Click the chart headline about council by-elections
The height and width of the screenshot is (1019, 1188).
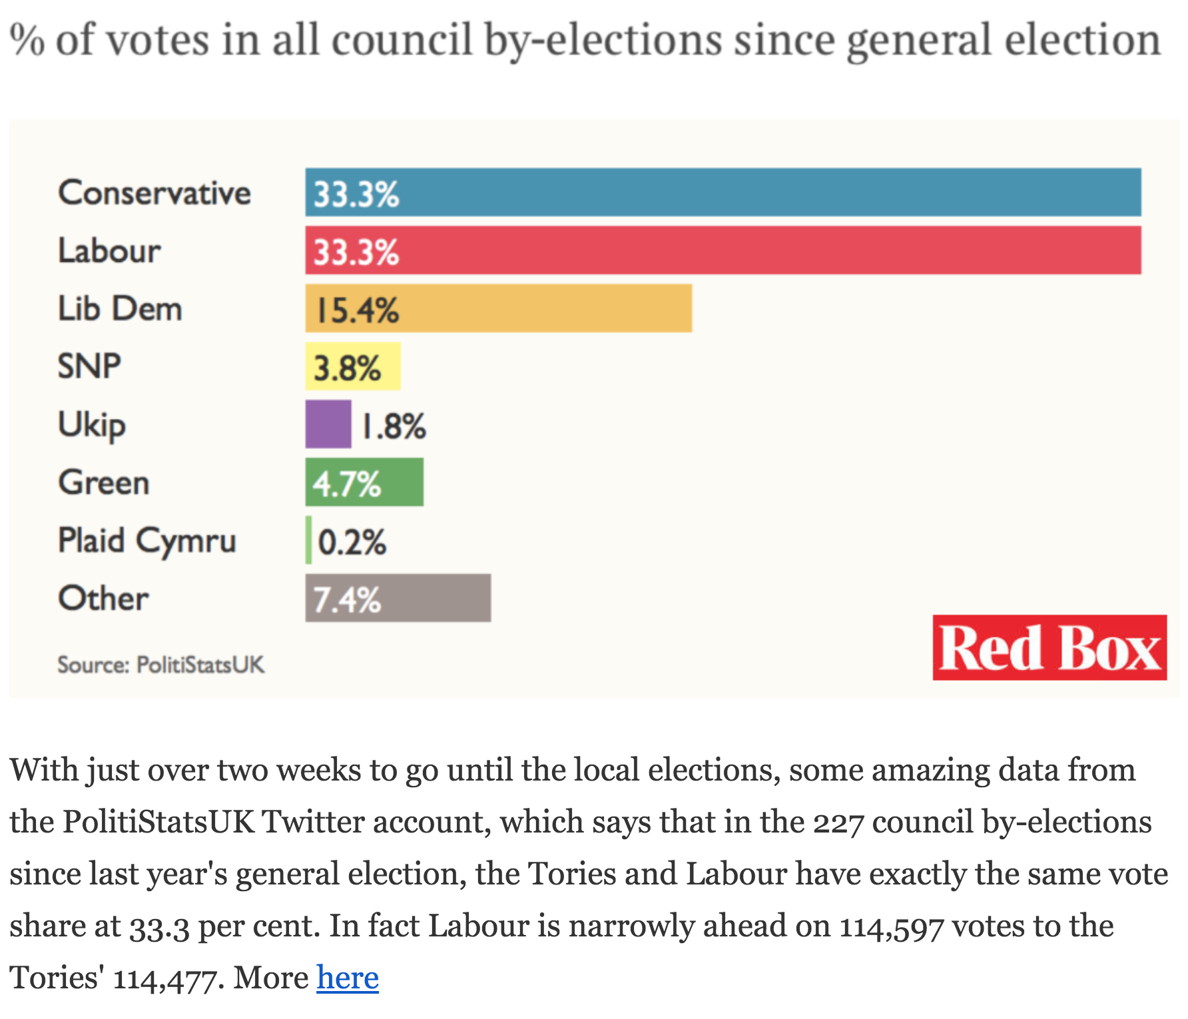[585, 40]
